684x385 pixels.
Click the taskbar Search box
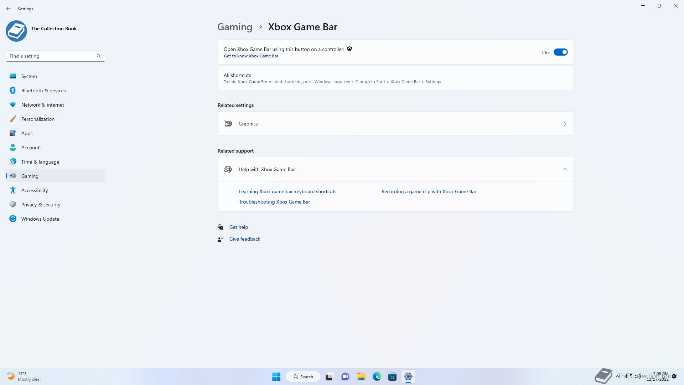(x=303, y=376)
